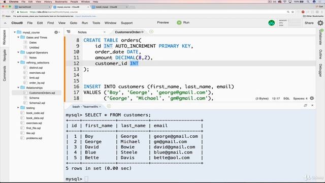
Task: Close the Notes tab
Action: tap(105, 32)
